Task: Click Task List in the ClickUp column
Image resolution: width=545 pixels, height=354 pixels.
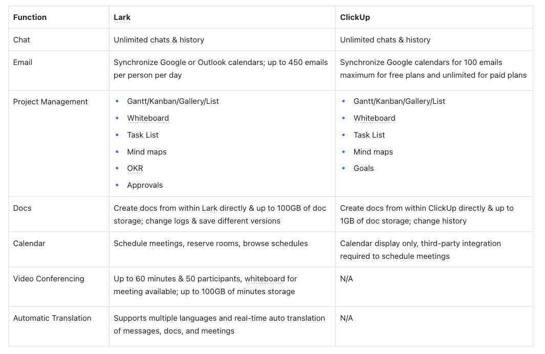Action: 369,135
